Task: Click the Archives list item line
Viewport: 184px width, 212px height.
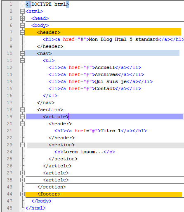Action: [96, 74]
